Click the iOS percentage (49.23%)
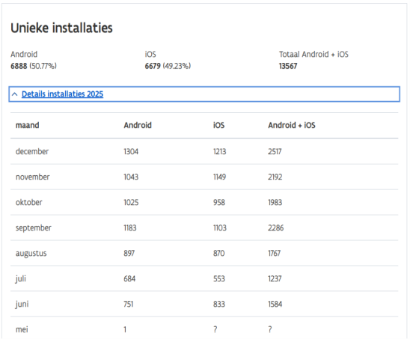410x339 pixels. pos(177,66)
